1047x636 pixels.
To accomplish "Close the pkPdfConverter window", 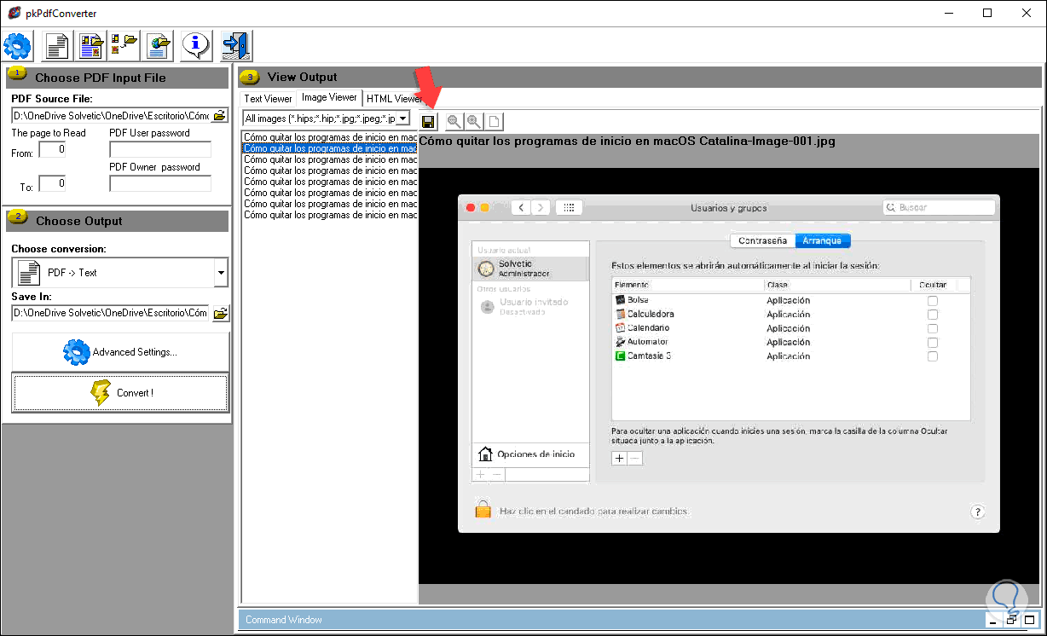I will pyautogui.click(x=1027, y=13).
